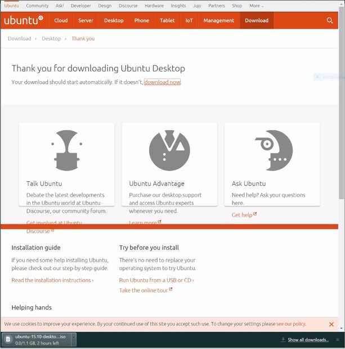
Task: Click Learn more under Ubuntu Advantage
Action: click(145, 222)
